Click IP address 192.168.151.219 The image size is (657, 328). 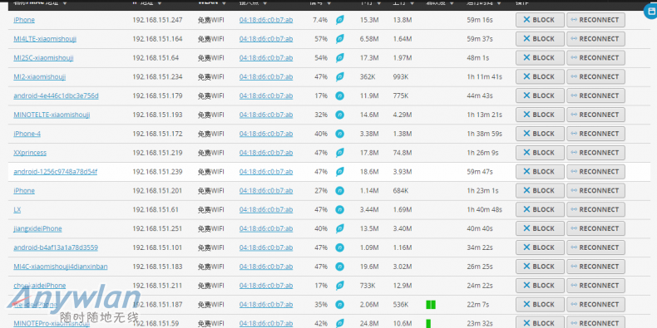point(157,153)
